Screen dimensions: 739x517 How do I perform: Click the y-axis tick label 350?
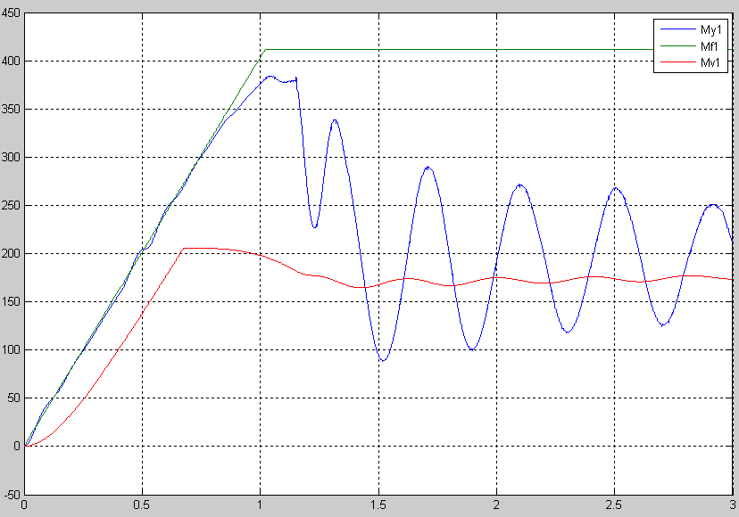tap(11, 110)
